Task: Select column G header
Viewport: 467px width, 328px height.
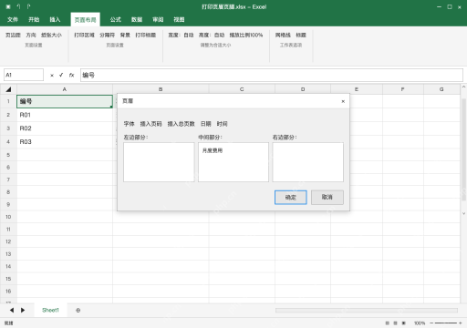Action: [441, 89]
